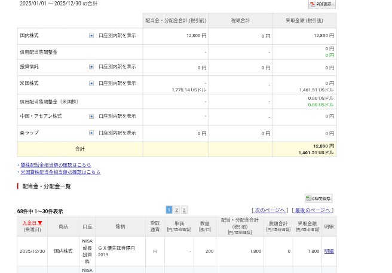Click the spreadsheet icon on CSVで保存
Screen dimensions: 392x273
click(308, 198)
